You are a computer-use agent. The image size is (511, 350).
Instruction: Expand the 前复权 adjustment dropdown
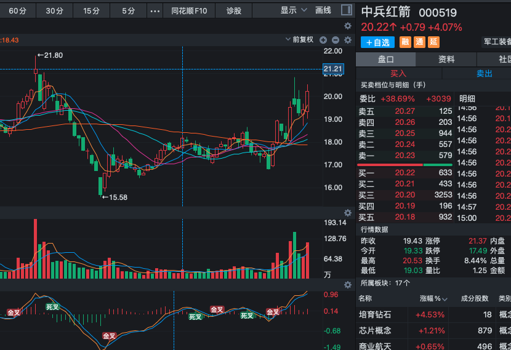pos(299,40)
